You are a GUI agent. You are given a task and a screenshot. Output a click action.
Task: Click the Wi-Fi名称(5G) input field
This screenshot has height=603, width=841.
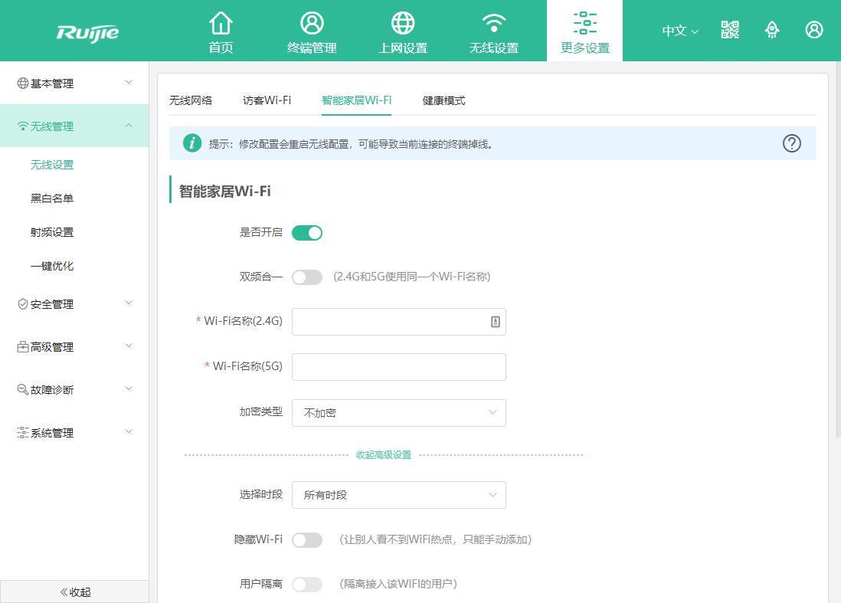coord(398,367)
